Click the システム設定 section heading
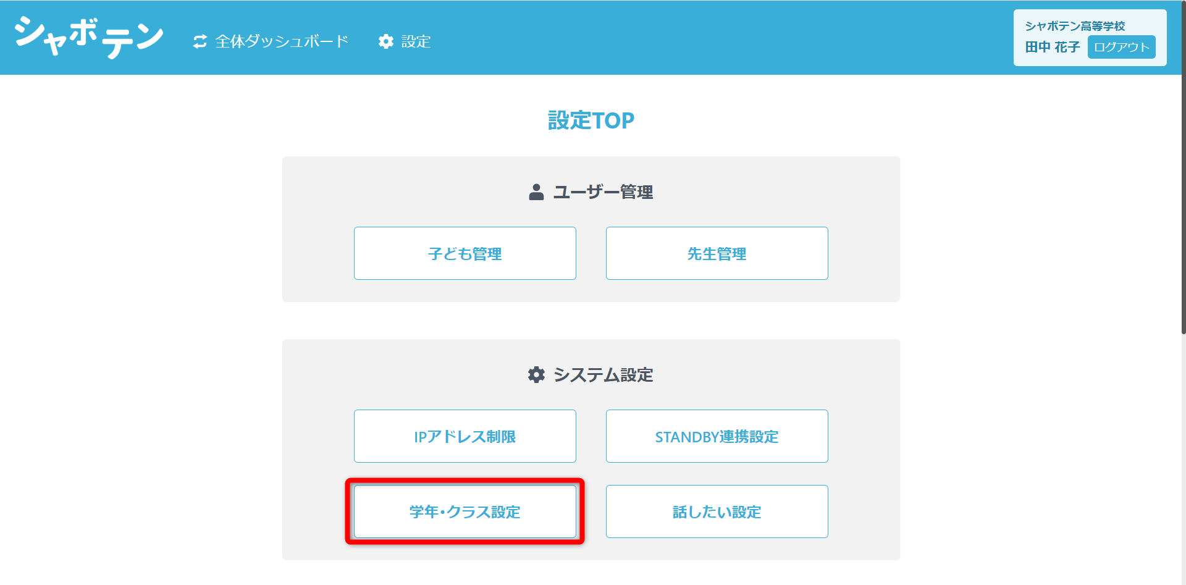Screen dimensions: 1186x585 click(x=603, y=375)
